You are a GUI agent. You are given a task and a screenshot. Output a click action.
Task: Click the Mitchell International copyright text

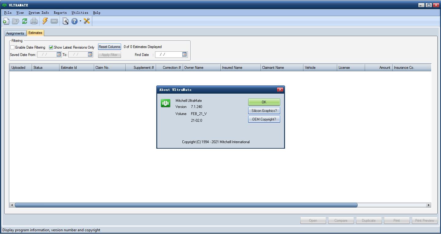click(216, 142)
